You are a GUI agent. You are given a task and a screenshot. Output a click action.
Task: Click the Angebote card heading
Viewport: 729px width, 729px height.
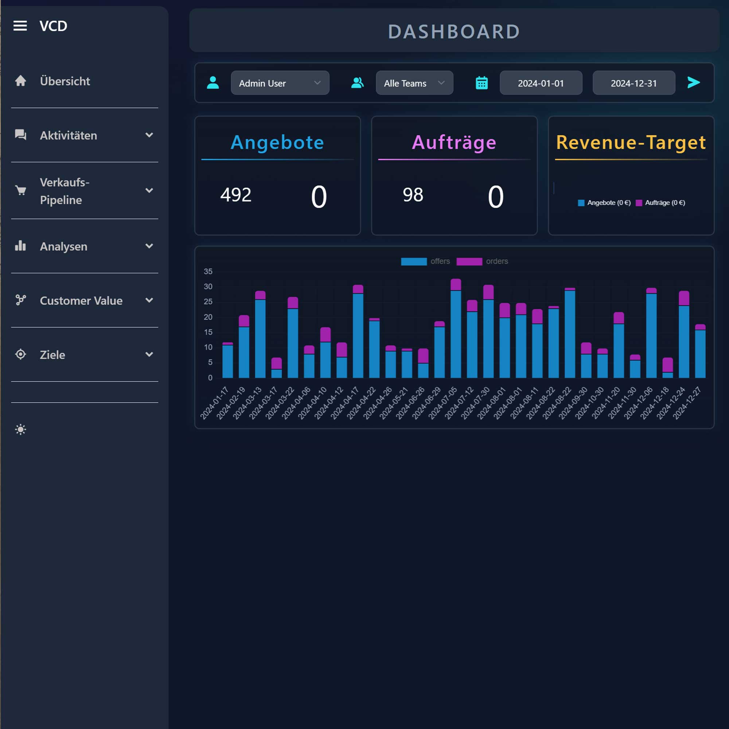[x=277, y=142]
